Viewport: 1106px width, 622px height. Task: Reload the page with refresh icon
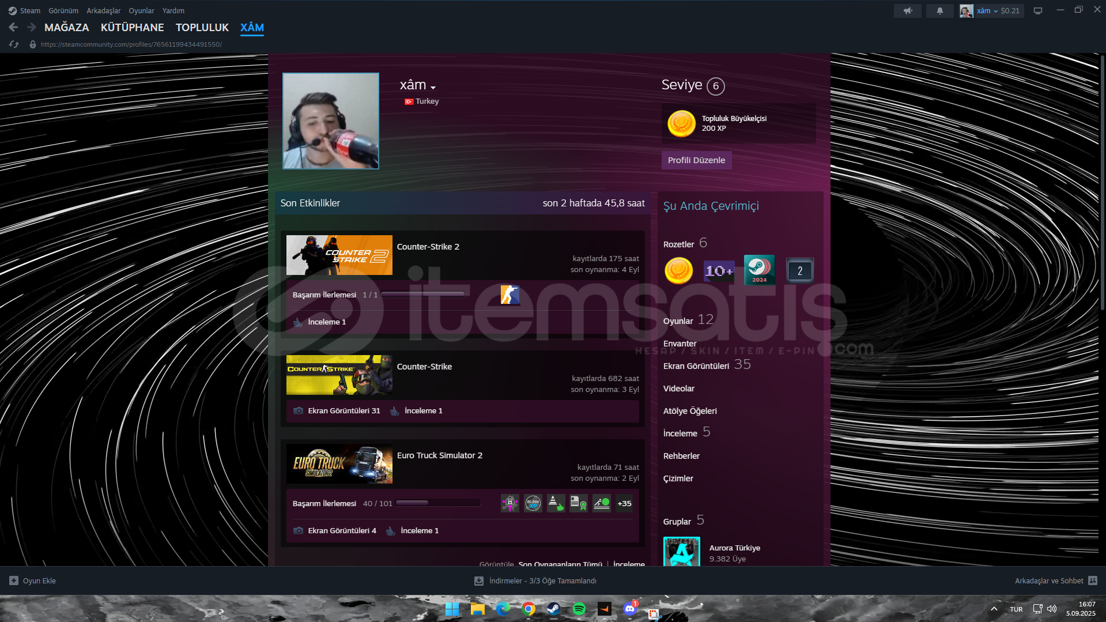[x=14, y=44]
